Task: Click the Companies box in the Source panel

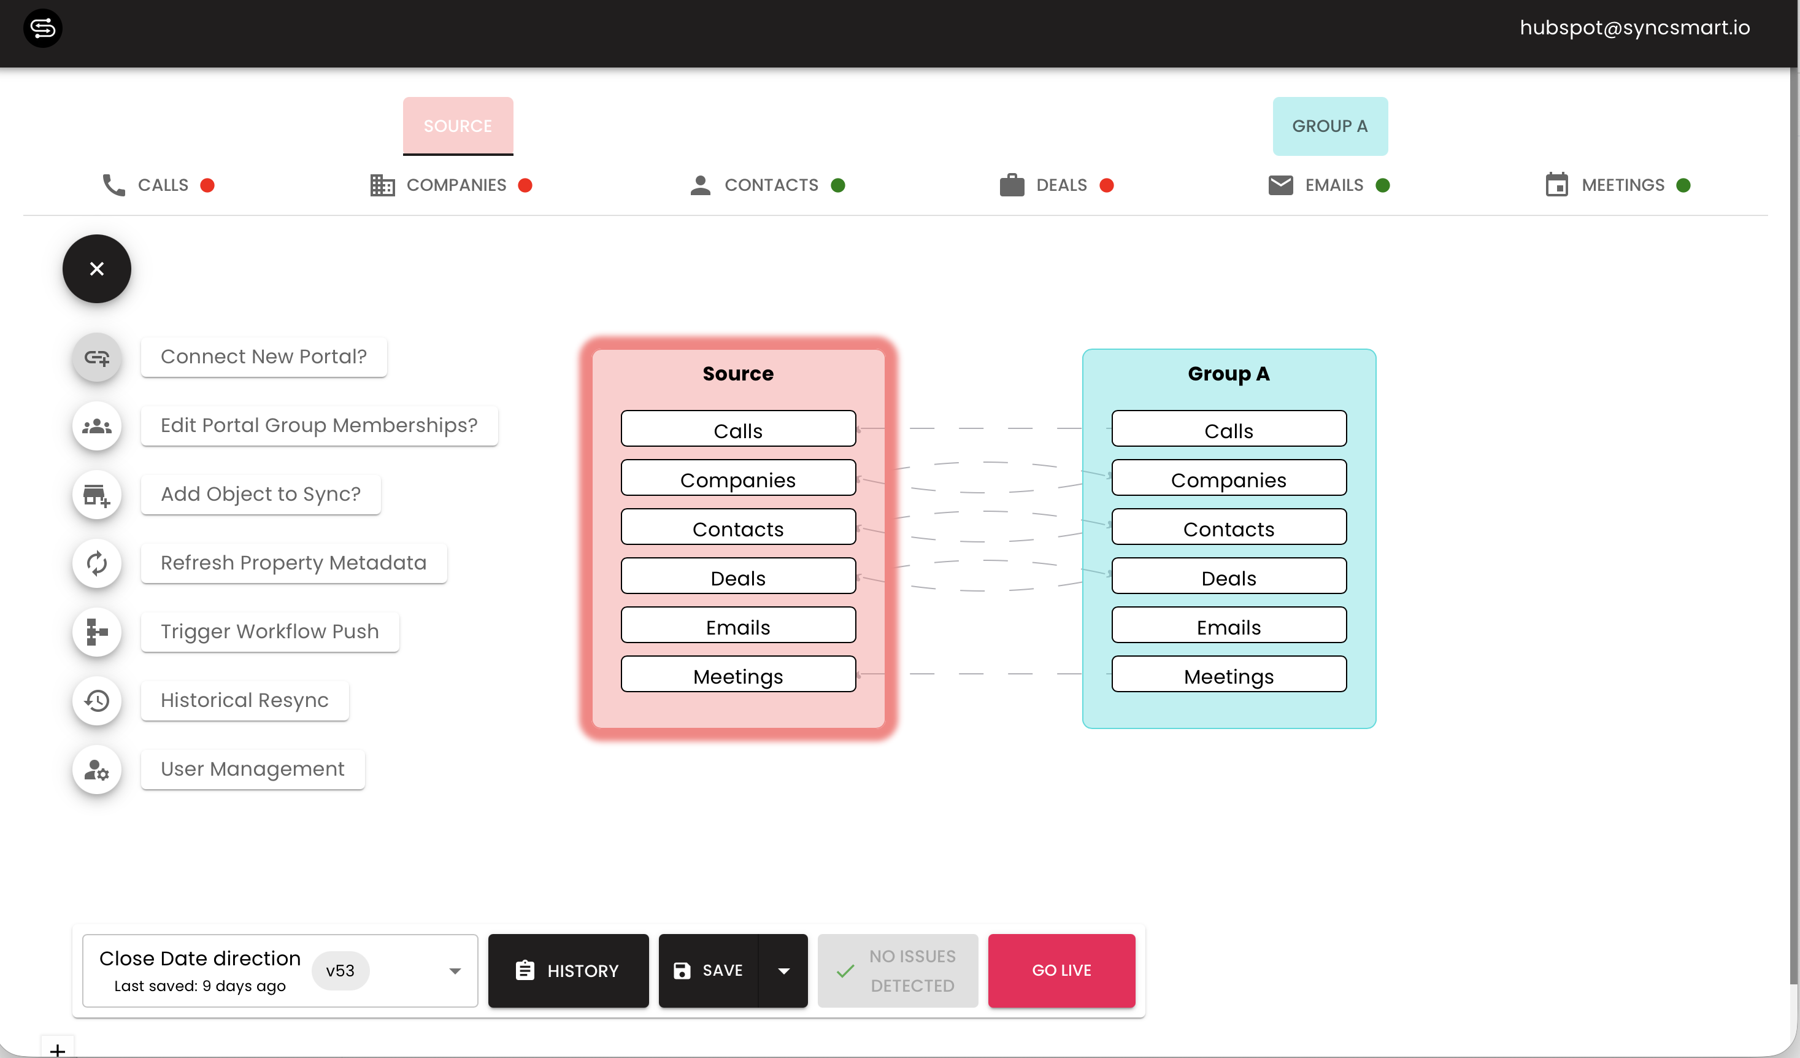Action: coord(738,479)
